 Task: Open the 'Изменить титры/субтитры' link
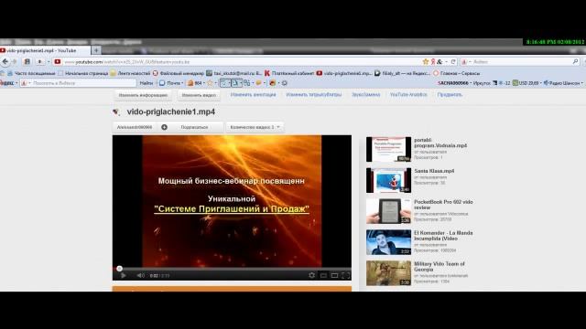pyautogui.click(x=314, y=95)
